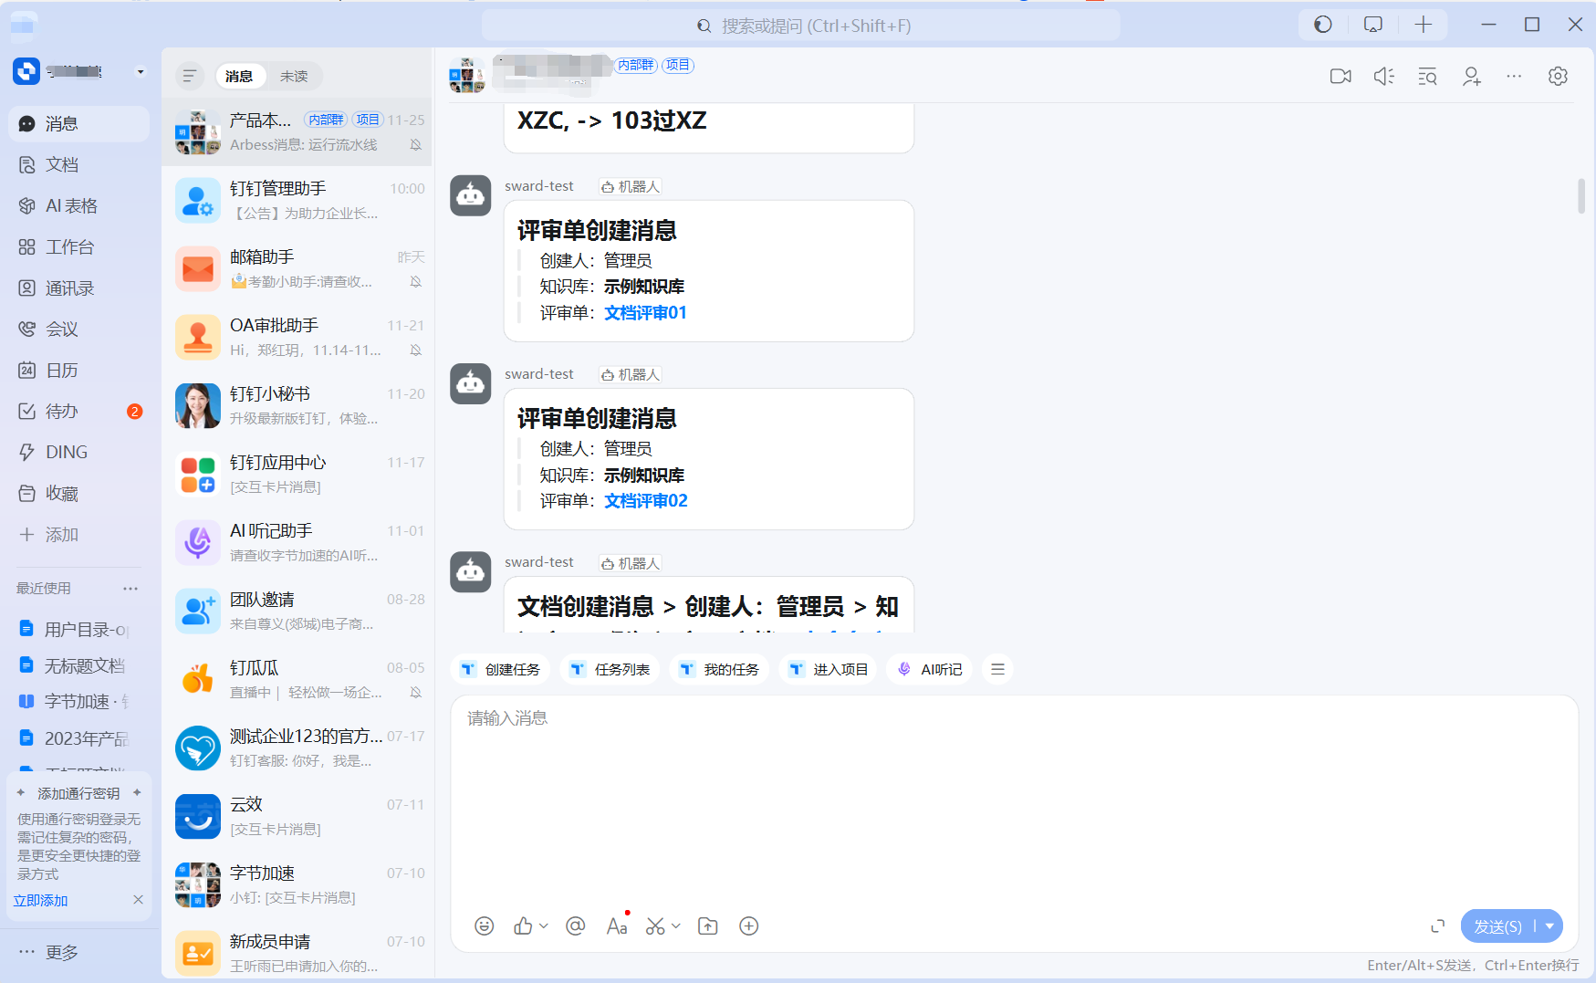Open recent document 无标题文档
The image size is (1596, 983).
click(75, 666)
